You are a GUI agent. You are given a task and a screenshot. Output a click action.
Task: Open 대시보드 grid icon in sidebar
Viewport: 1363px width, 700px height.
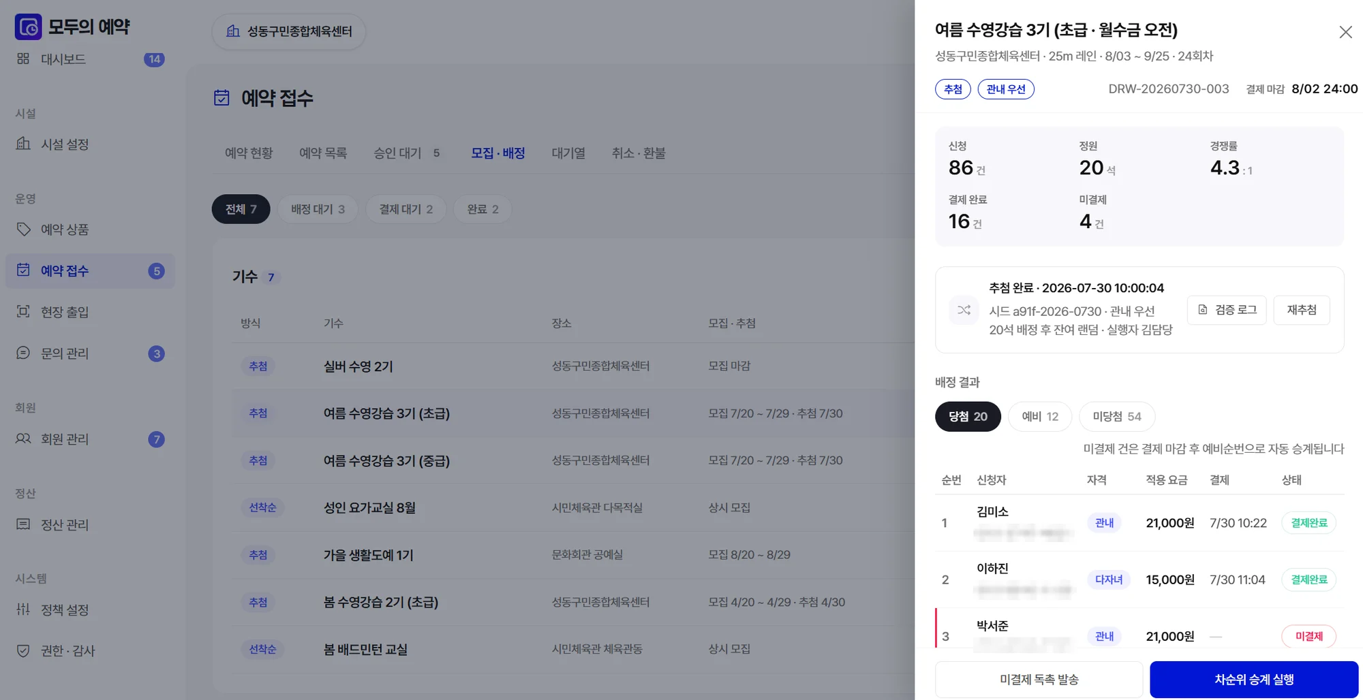tap(23, 59)
